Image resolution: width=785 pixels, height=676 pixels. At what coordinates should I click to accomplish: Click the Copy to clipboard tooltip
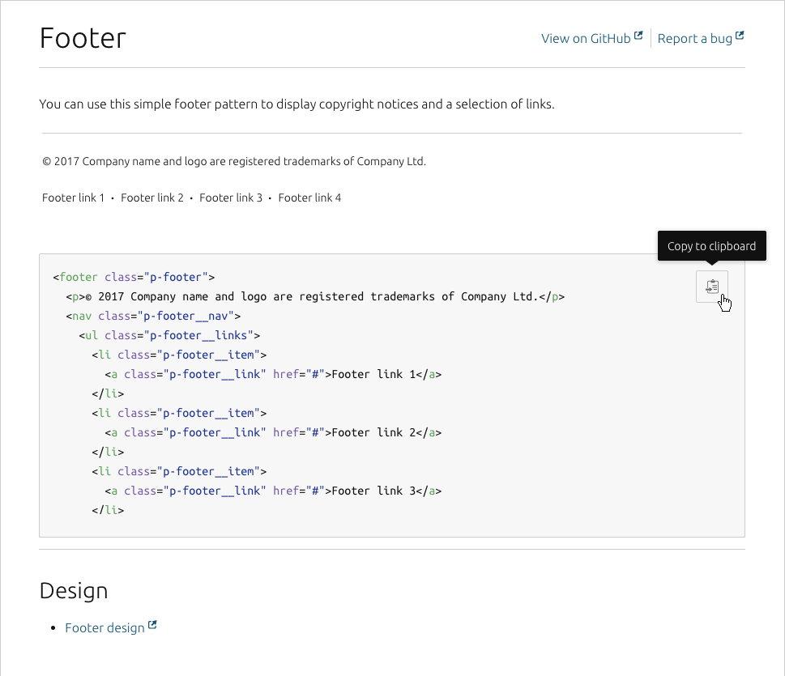711,245
